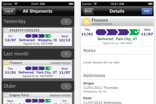Tap the Wi-Fi icon in left status bar

tap(16, 4)
